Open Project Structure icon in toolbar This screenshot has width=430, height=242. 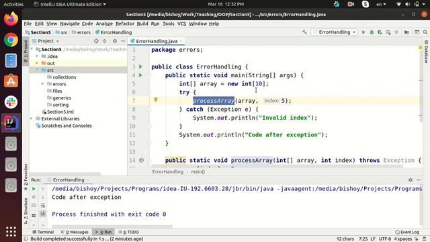tap(406, 32)
